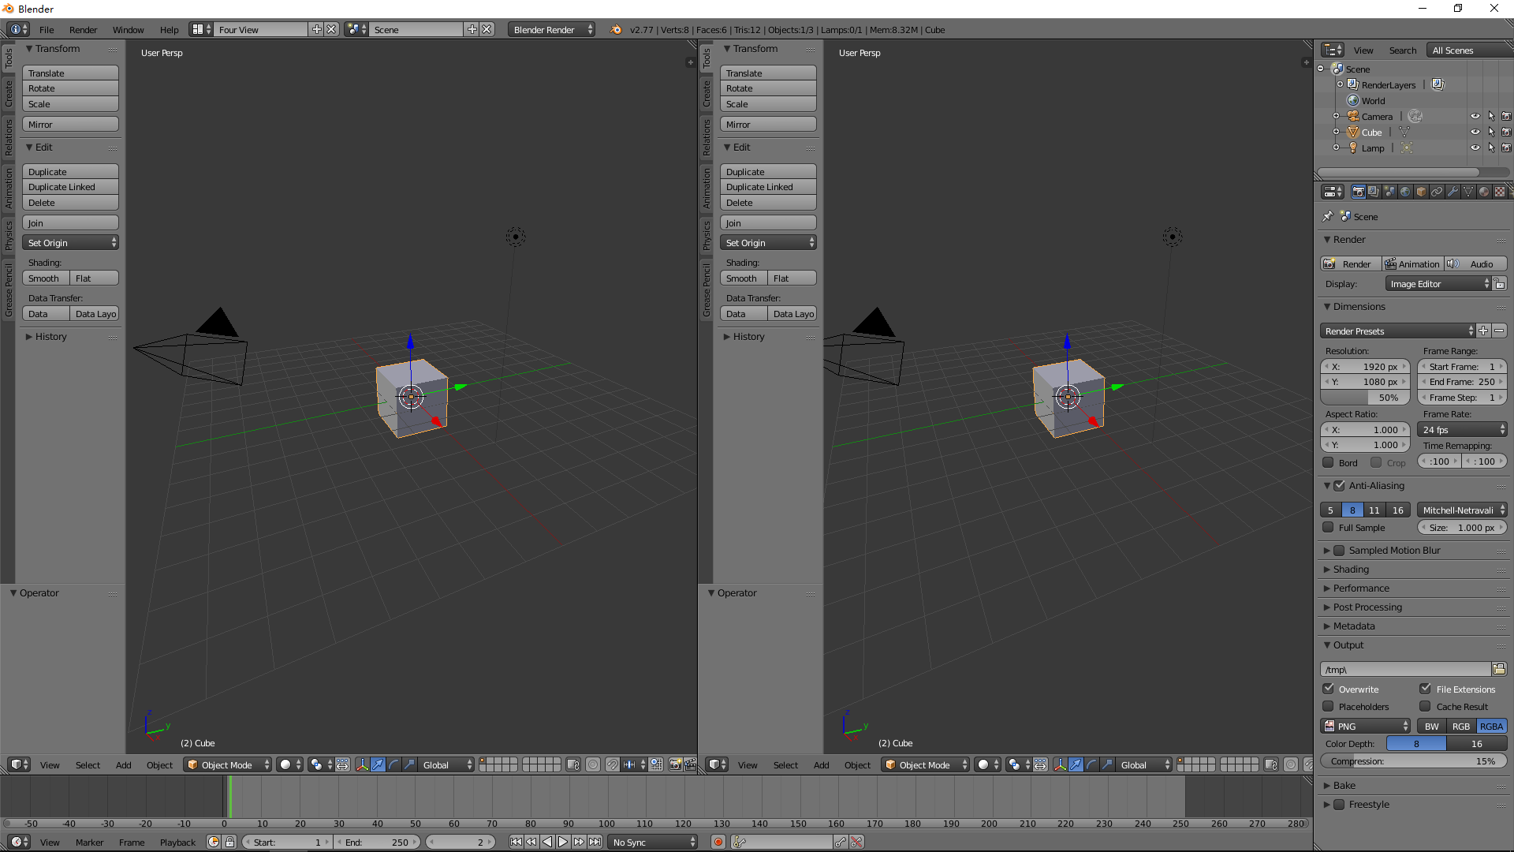Toggle the Overwrite checkbox in Output
This screenshot has height=852, width=1514.
(1330, 688)
